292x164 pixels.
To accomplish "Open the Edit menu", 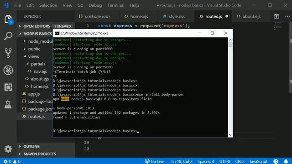I will 30,5.
